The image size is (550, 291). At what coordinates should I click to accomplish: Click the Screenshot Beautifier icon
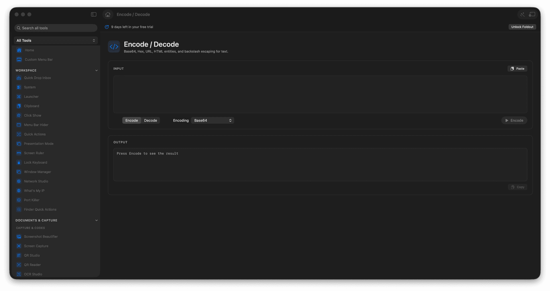[x=19, y=237]
